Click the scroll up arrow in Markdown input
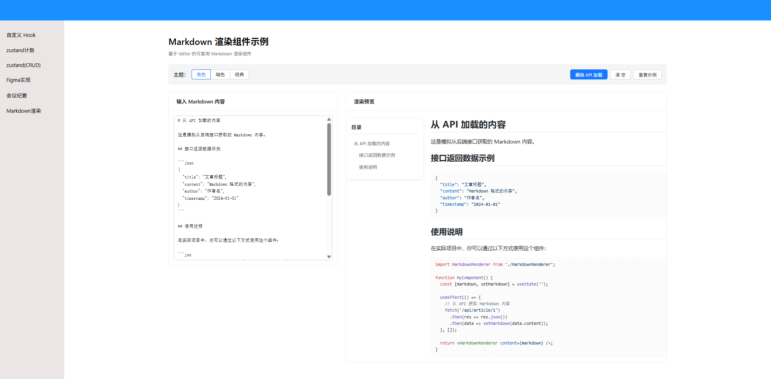Viewport: 771px width, 379px height. point(329,119)
